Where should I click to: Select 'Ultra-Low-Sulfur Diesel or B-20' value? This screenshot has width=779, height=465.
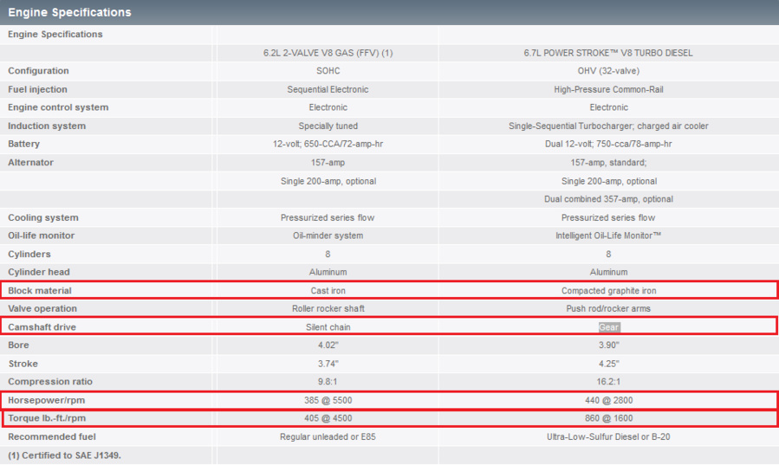tap(608, 436)
